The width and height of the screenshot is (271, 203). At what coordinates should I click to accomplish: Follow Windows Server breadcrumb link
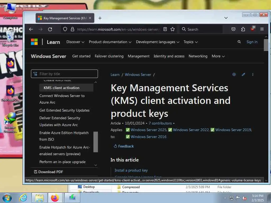[x=138, y=75]
